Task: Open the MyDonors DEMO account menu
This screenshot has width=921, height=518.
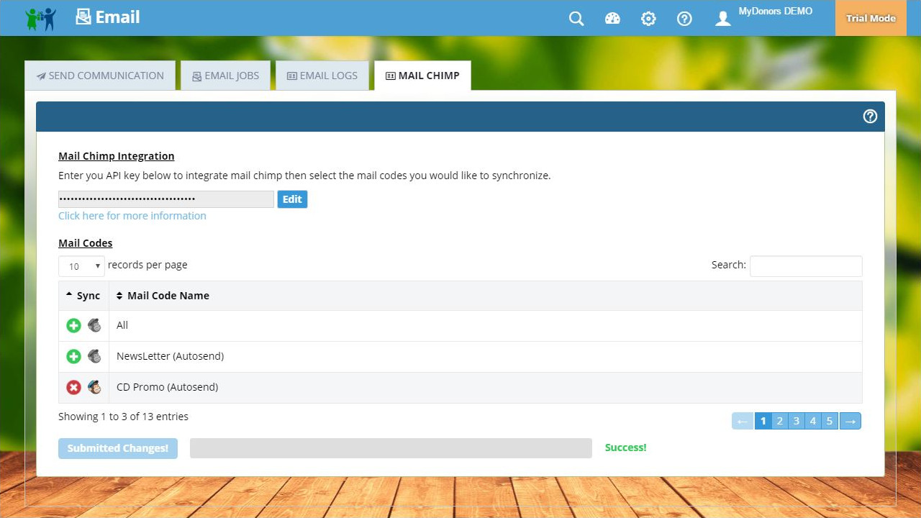Action: click(x=775, y=12)
